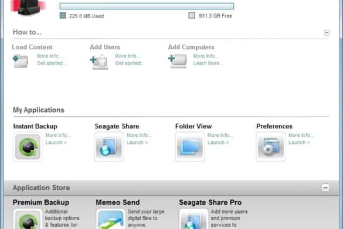Click the Seagate Share Pro store icon

[193, 219]
